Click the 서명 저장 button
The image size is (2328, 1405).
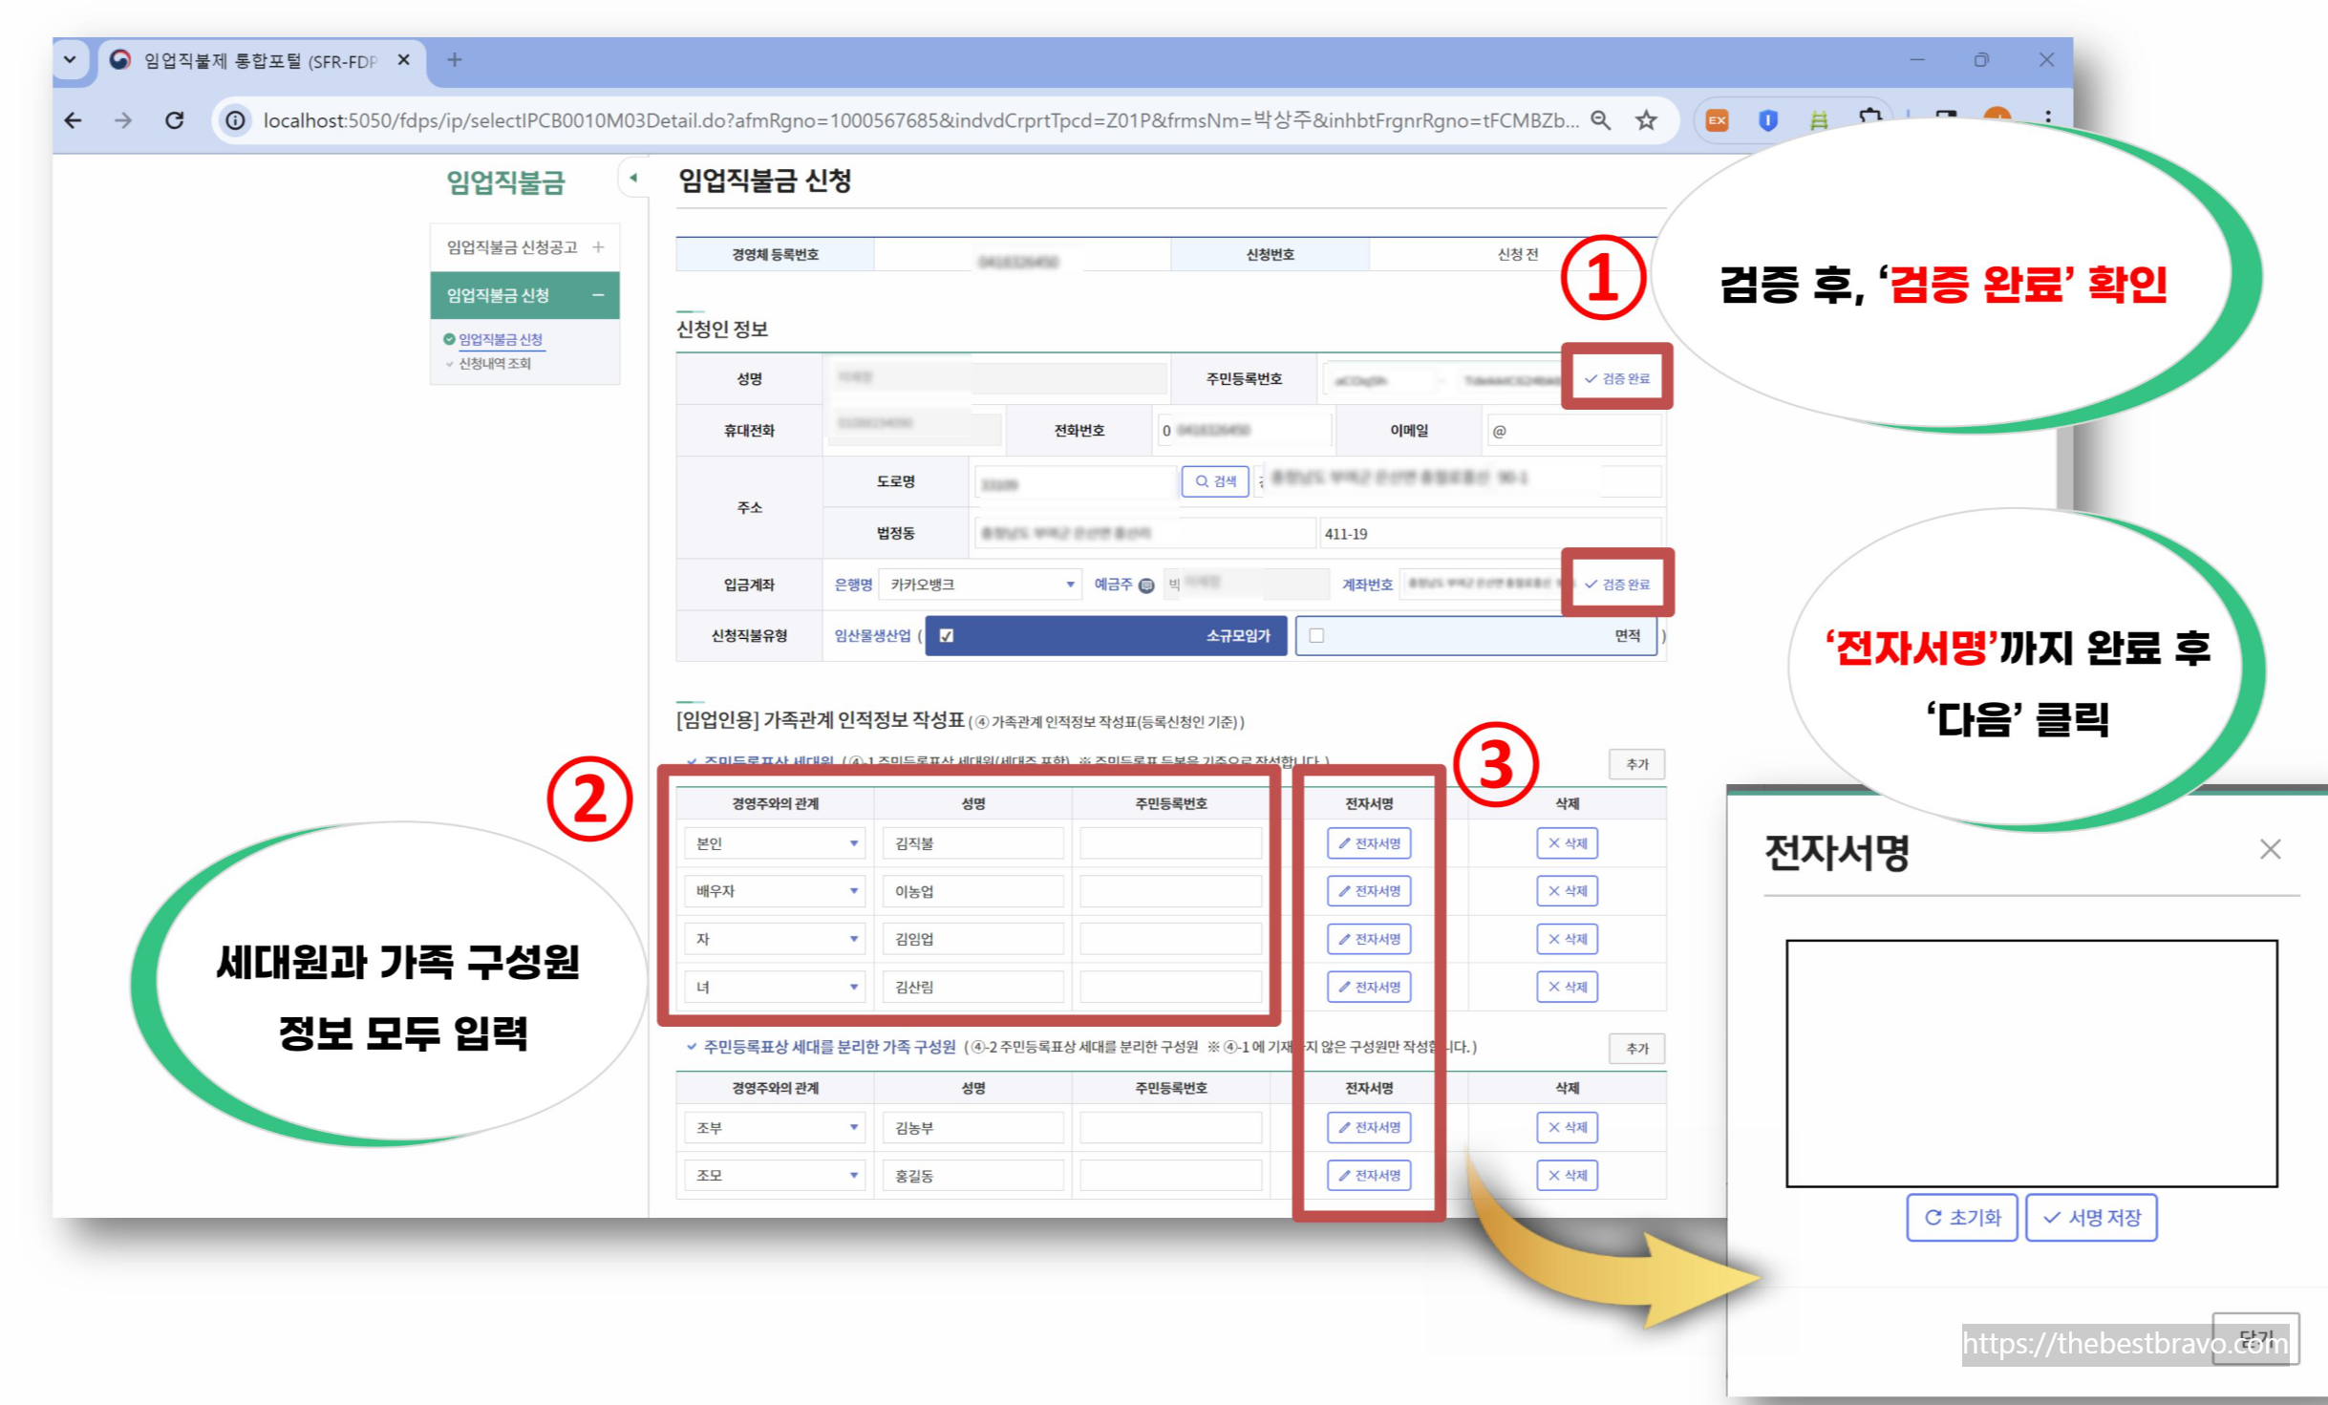(2090, 1218)
